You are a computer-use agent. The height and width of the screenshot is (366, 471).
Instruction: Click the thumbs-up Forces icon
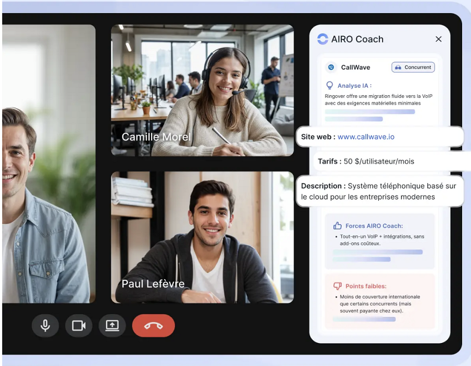coord(338,226)
